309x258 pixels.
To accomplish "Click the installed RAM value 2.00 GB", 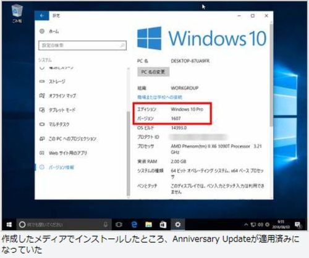I will coord(179,162).
